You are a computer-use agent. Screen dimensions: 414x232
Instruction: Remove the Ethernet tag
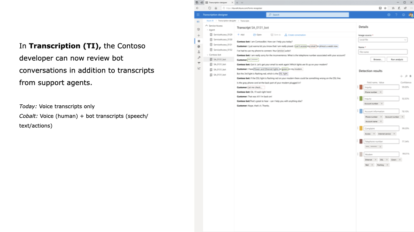pyautogui.click(x=376, y=160)
